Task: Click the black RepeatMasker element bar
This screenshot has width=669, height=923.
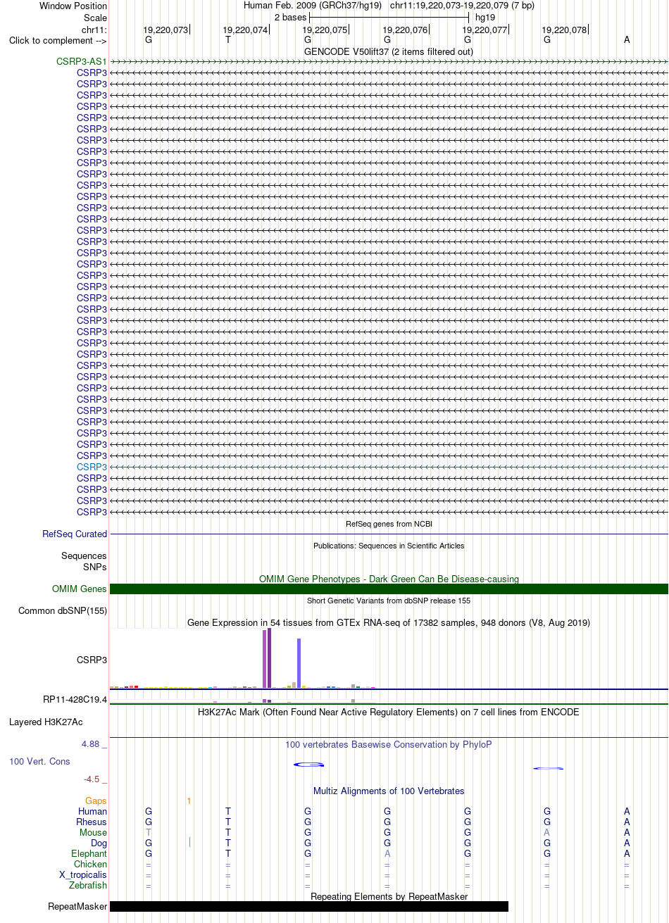Action: pos(309,906)
